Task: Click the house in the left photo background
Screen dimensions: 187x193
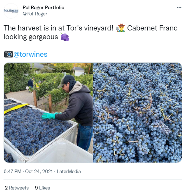Action: click(x=79, y=71)
